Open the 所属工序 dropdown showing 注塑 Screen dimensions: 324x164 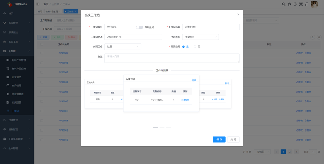[123, 47]
